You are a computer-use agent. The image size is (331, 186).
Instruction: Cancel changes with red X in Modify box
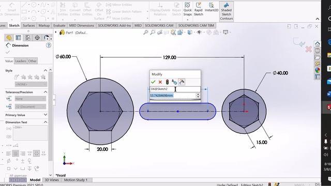coord(160,82)
